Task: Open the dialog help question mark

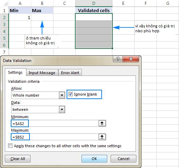Action: tap(118, 59)
